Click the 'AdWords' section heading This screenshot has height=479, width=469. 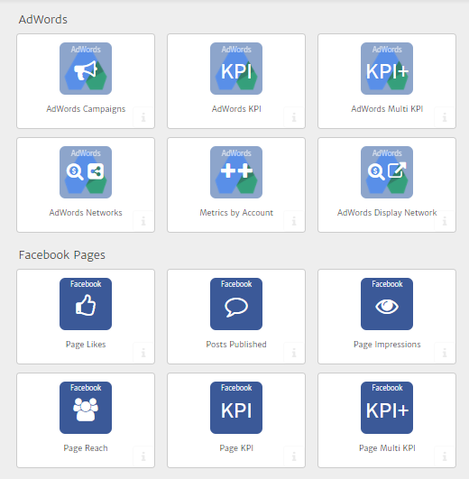point(43,20)
